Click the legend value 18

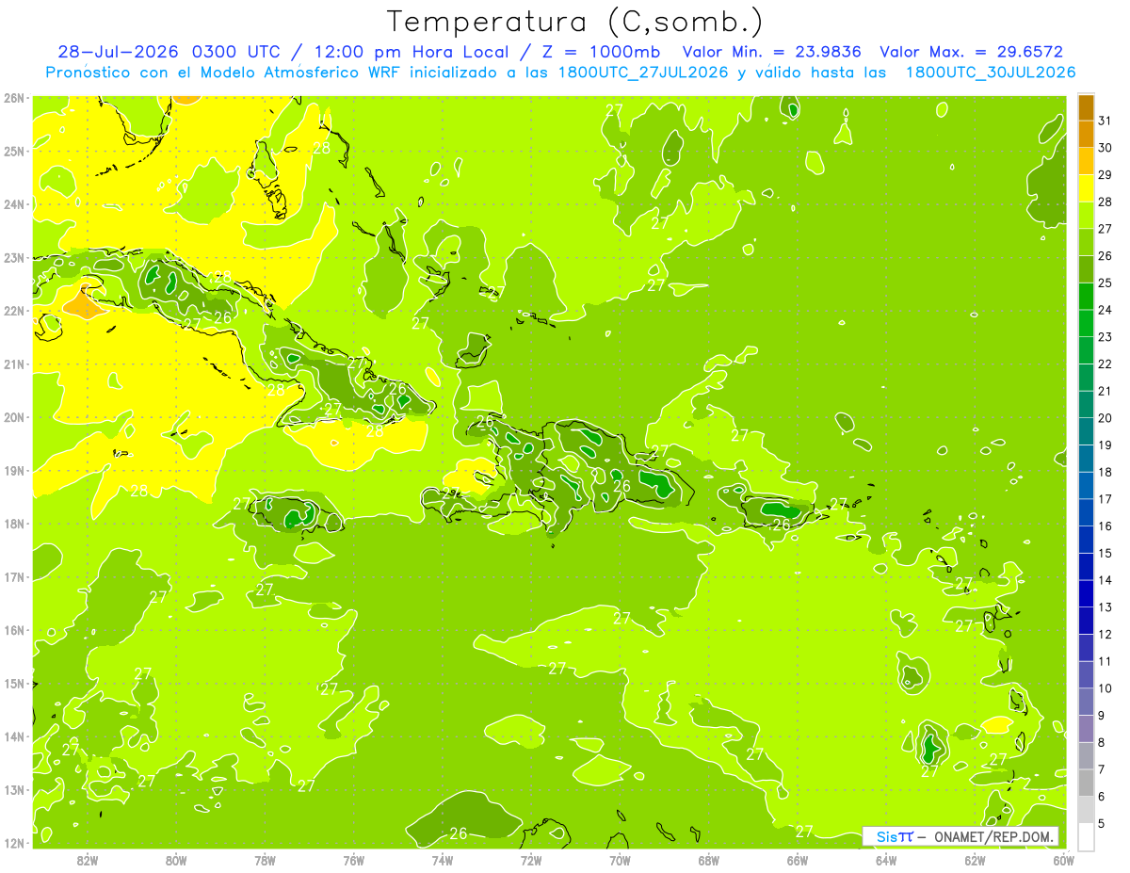(1105, 472)
